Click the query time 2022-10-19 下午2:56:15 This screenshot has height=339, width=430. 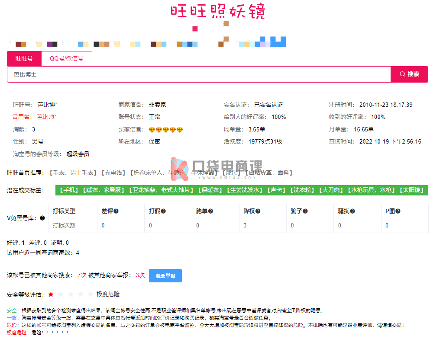click(x=390, y=141)
